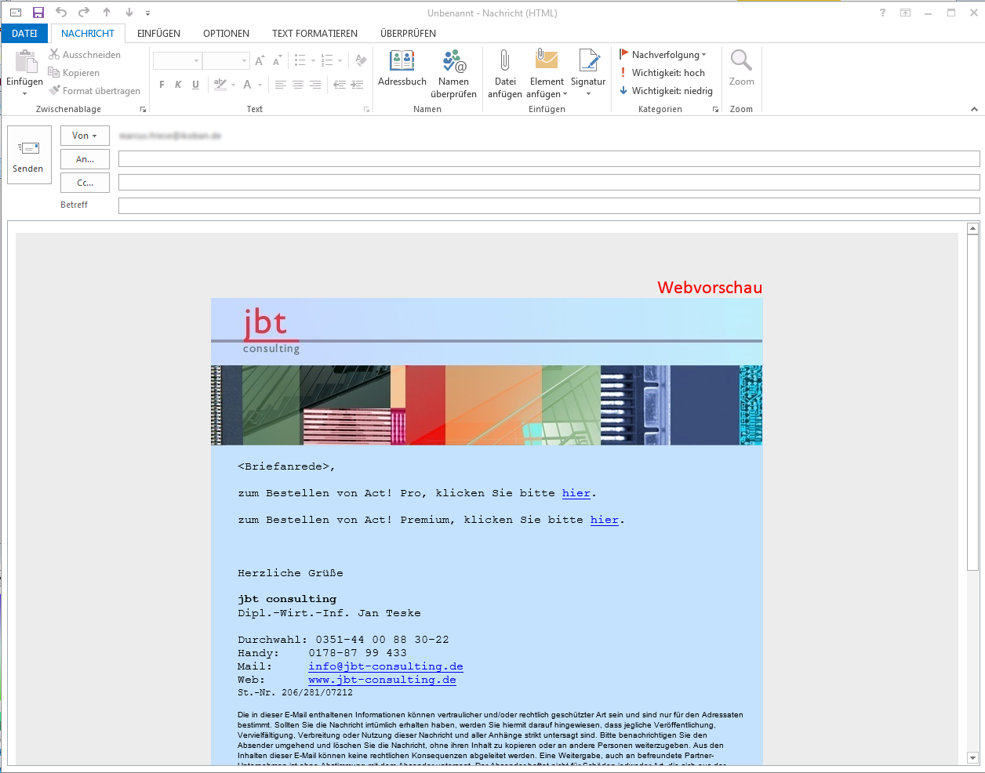Insert a numbered list
The image size is (985, 773).
point(327,60)
